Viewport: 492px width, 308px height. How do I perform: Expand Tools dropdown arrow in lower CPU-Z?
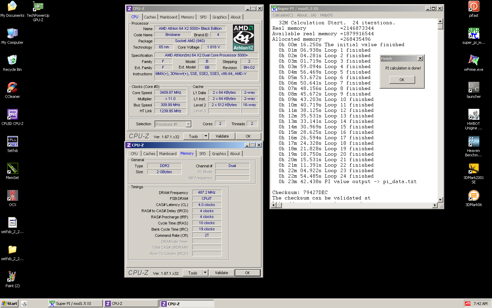[x=205, y=273]
